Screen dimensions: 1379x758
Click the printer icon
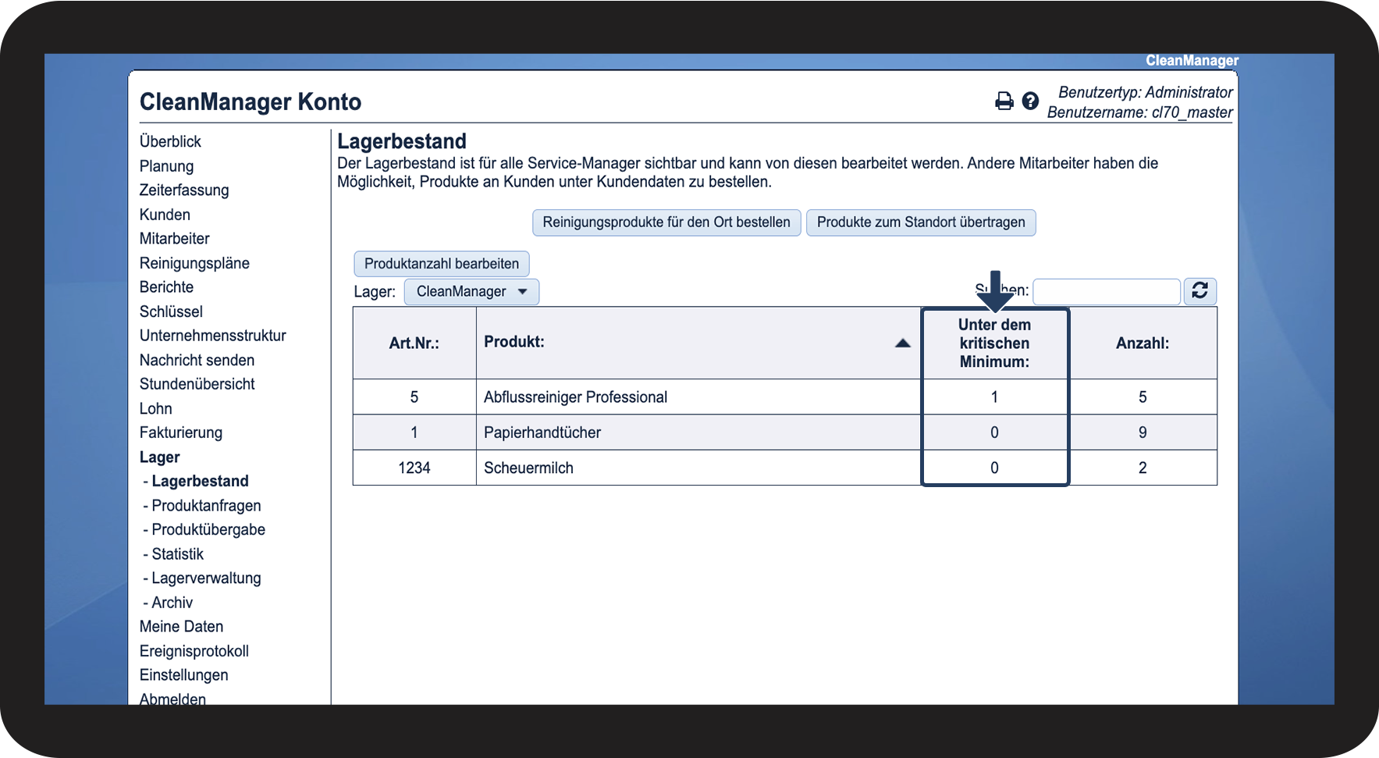(x=1004, y=101)
